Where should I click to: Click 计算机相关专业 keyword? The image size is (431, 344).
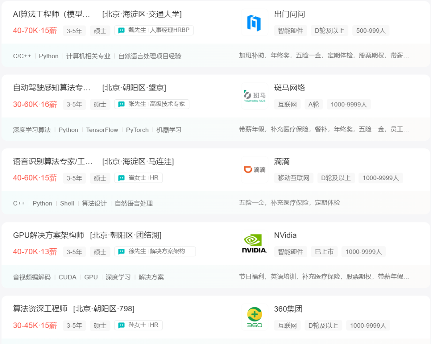[88, 56]
